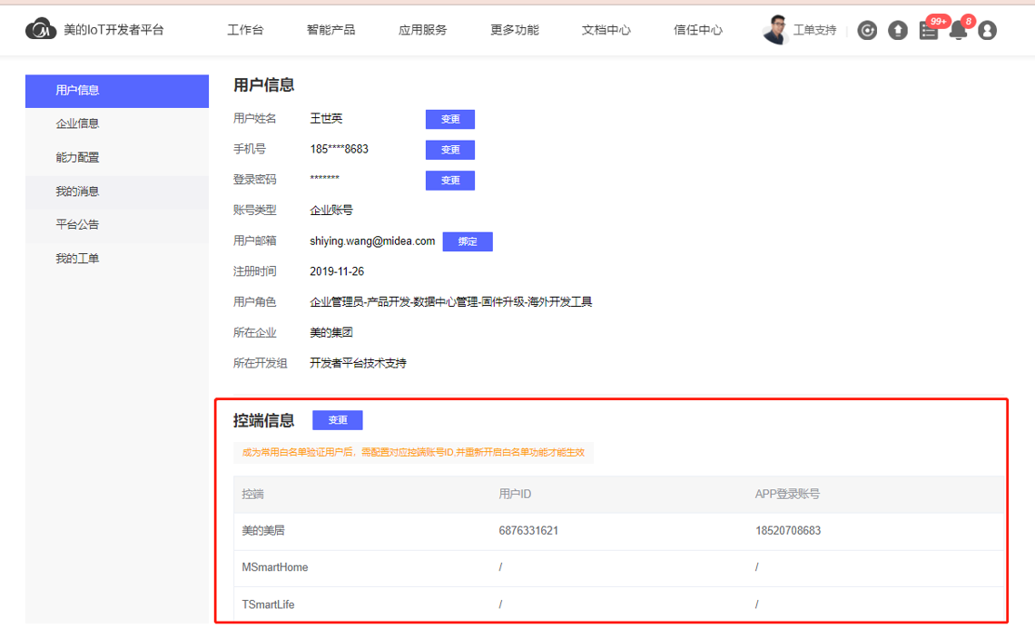This screenshot has height=628, width=1035.
Task: Open the notification bell icon
Action: pos(958,31)
